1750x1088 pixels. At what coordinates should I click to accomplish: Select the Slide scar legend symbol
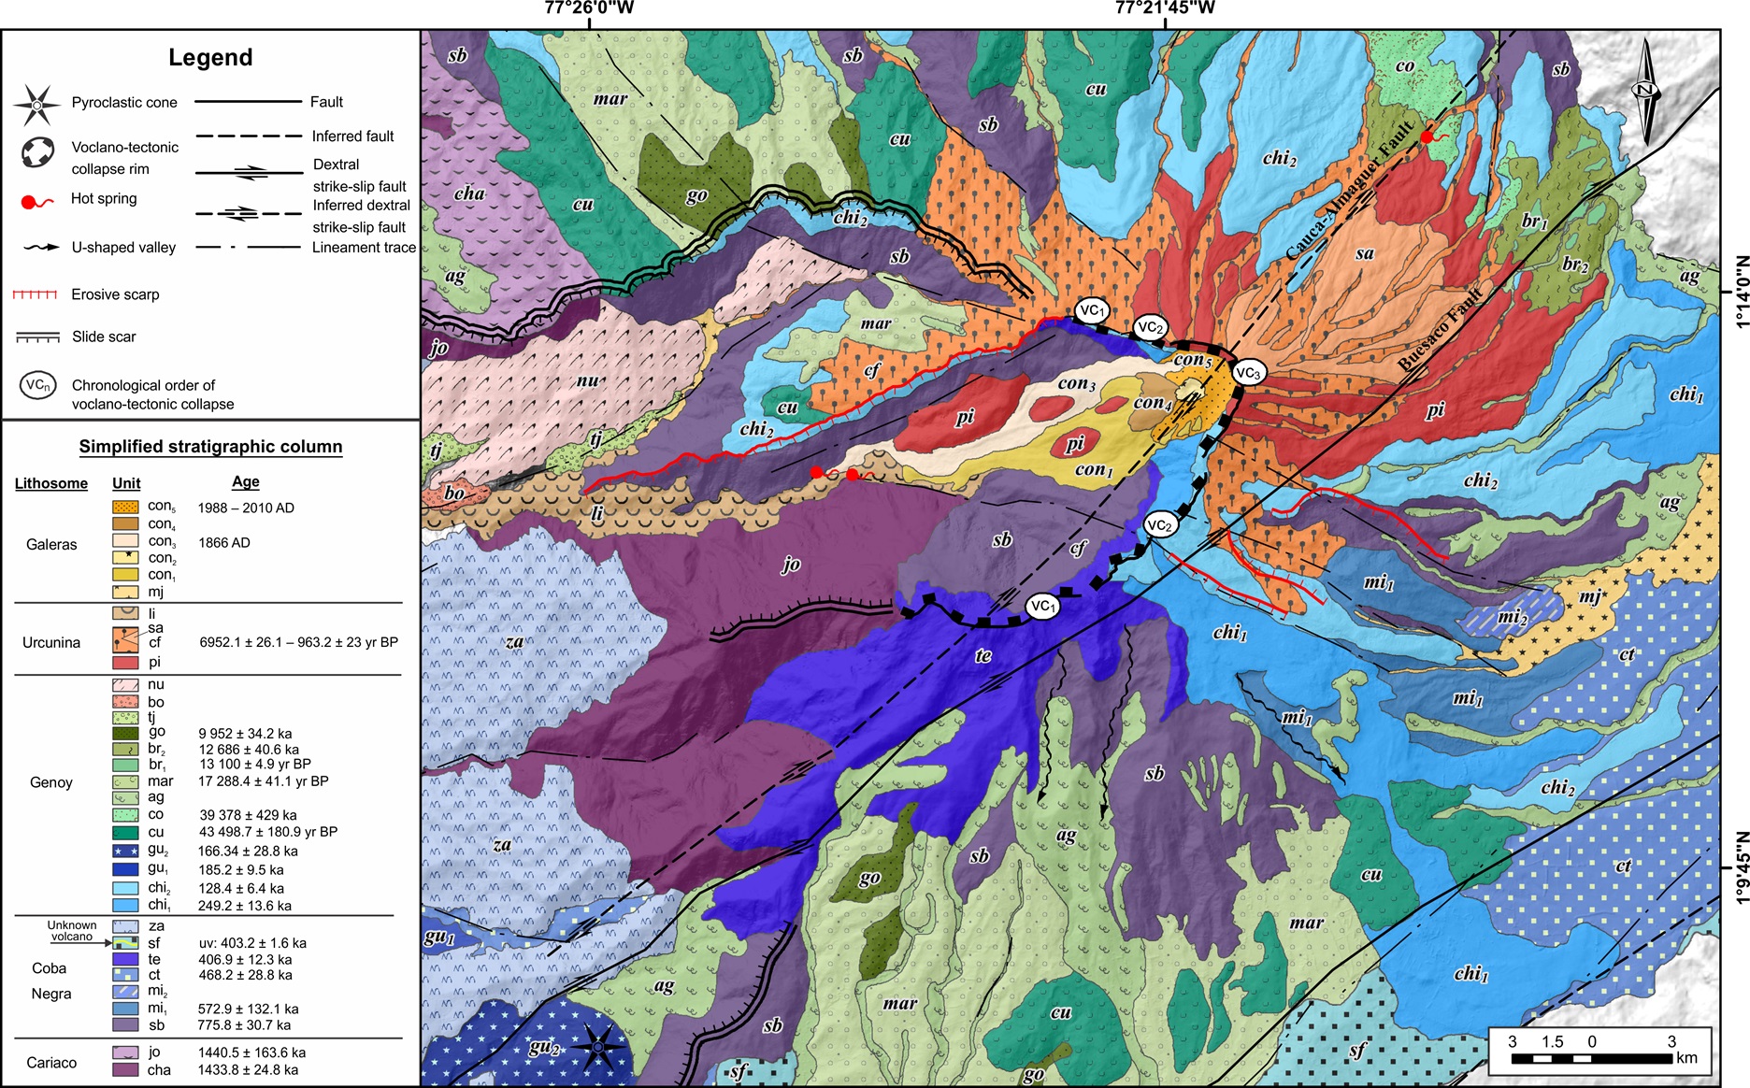(37, 337)
